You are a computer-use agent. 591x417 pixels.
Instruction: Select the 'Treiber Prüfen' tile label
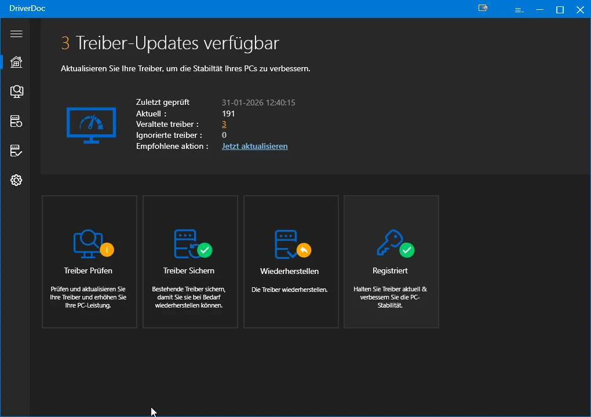tap(88, 270)
